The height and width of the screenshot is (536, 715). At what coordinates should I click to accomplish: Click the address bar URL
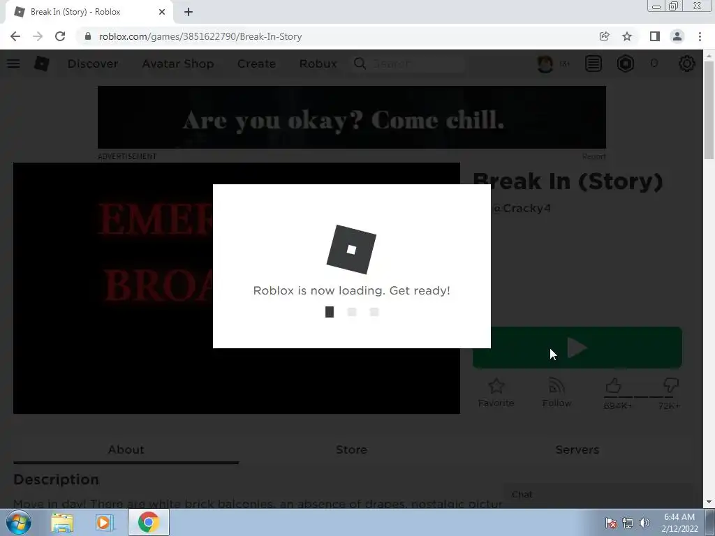pos(200,36)
